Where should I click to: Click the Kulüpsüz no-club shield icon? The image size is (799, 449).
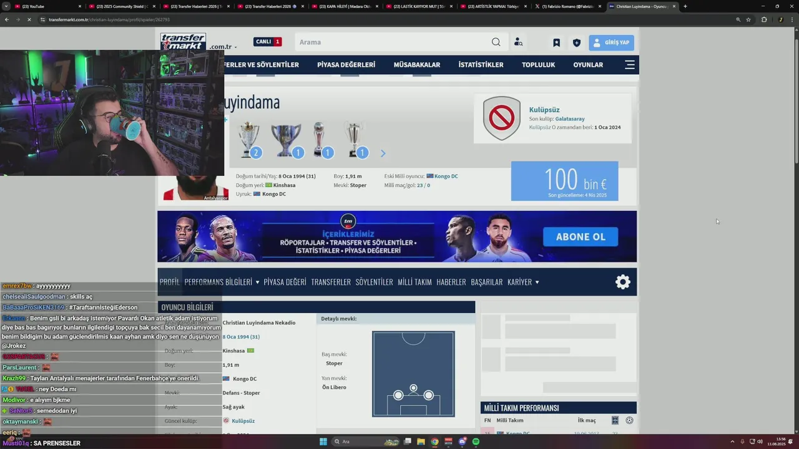[x=501, y=118]
